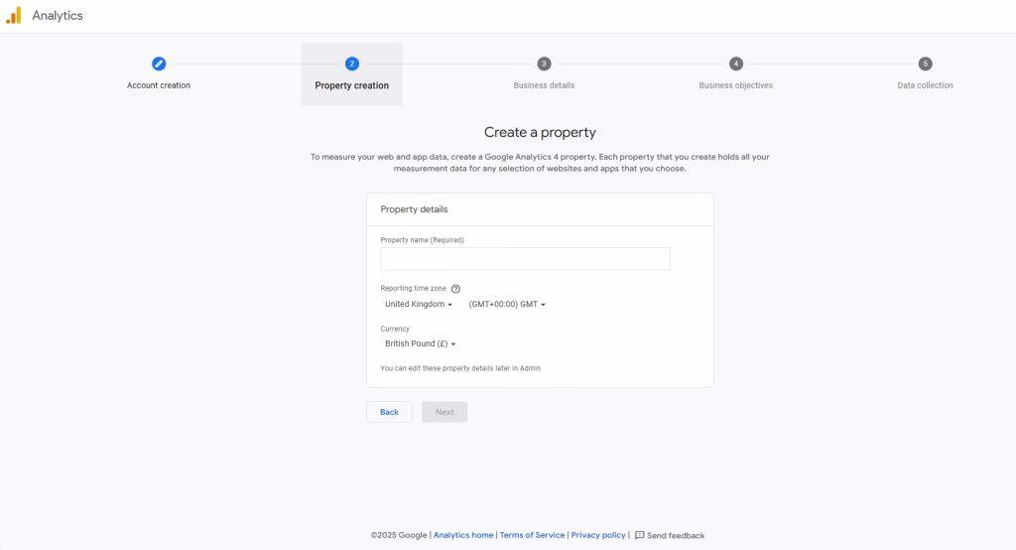Click the step 2 circle icon
The image size is (1016, 550).
(352, 64)
